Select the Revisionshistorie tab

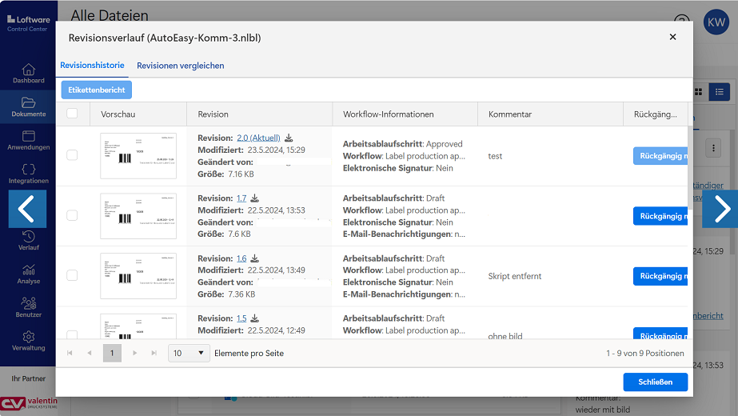(92, 66)
